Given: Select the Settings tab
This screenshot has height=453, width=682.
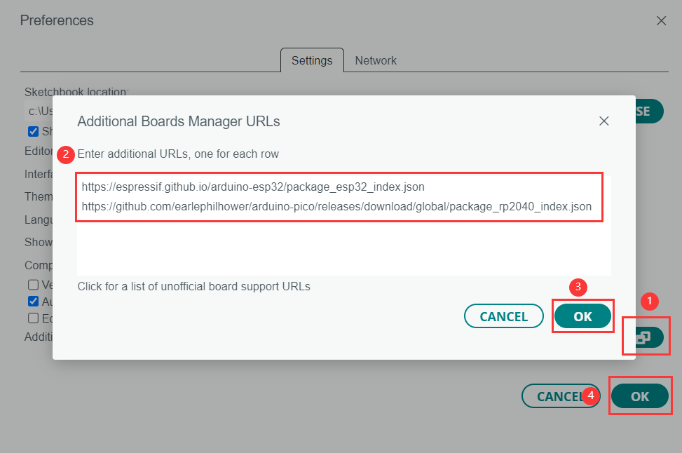Looking at the screenshot, I should click(x=312, y=60).
